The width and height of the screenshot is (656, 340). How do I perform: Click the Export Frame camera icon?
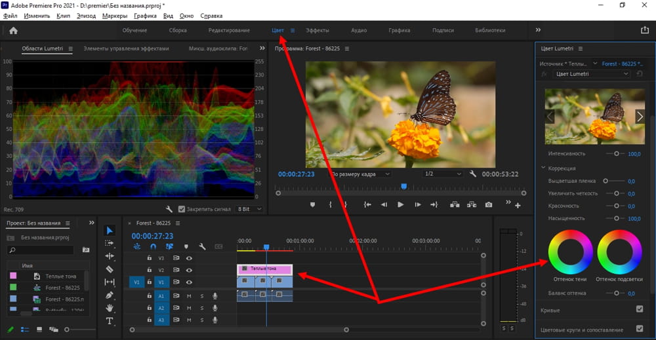(x=488, y=204)
